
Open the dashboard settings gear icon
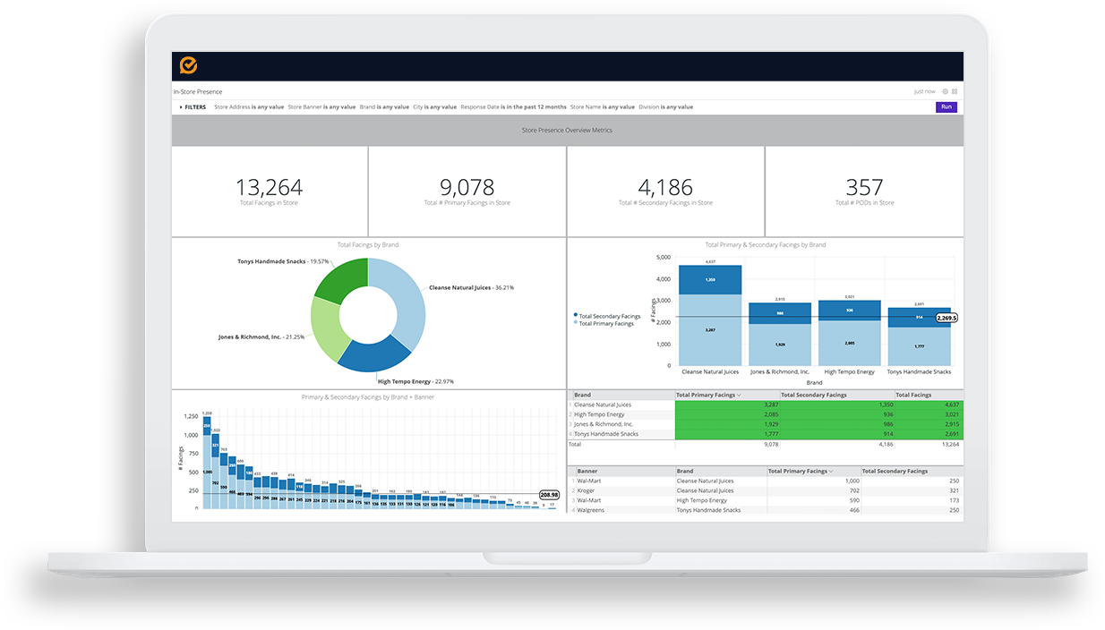pyautogui.click(x=945, y=91)
